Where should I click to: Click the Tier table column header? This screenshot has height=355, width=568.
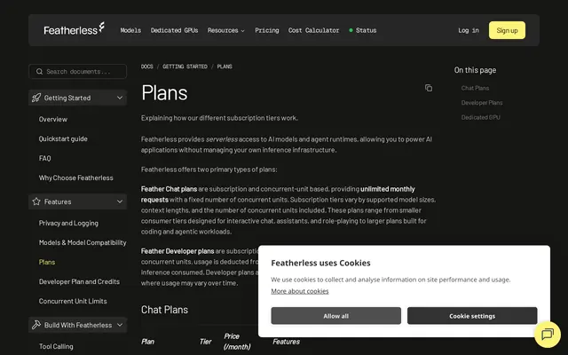click(205, 342)
